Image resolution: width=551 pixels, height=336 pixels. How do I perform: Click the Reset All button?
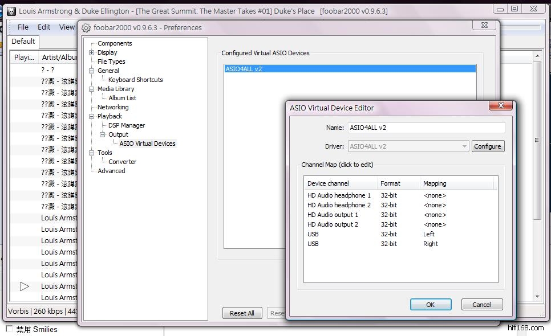[242, 313]
